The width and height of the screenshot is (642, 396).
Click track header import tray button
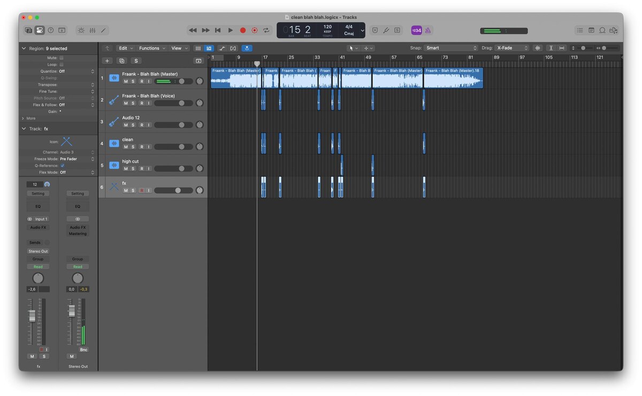[198, 61]
